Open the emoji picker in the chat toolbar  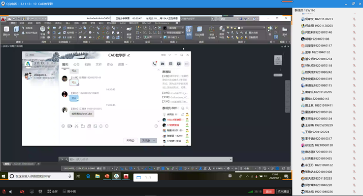point(63,126)
